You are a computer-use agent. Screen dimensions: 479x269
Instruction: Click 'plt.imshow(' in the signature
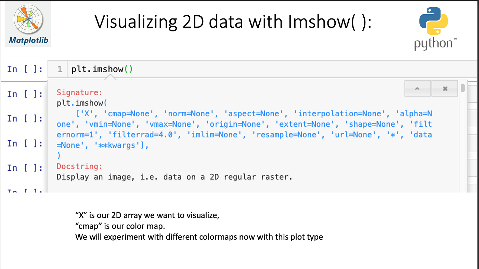82,103
